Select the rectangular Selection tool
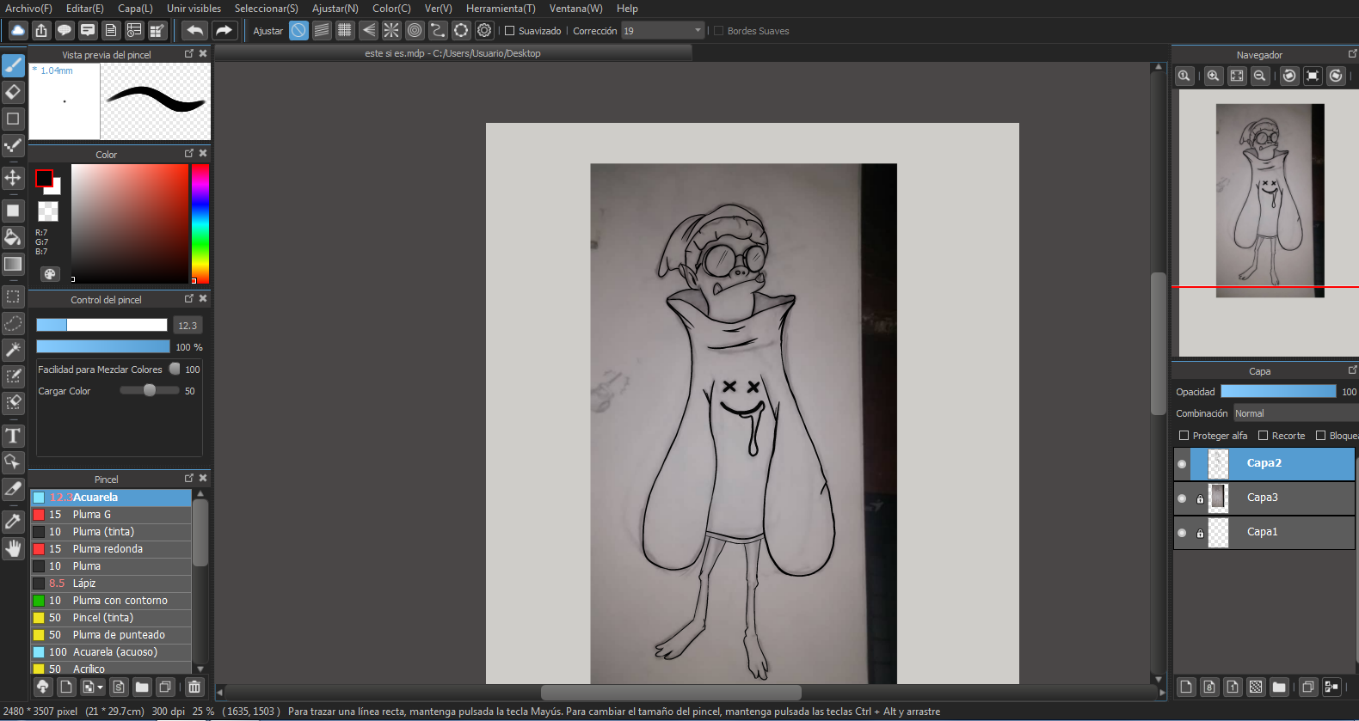The image size is (1359, 721). (x=13, y=297)
